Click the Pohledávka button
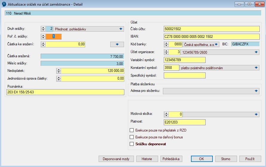266x167 pixels. coord(171,159)
